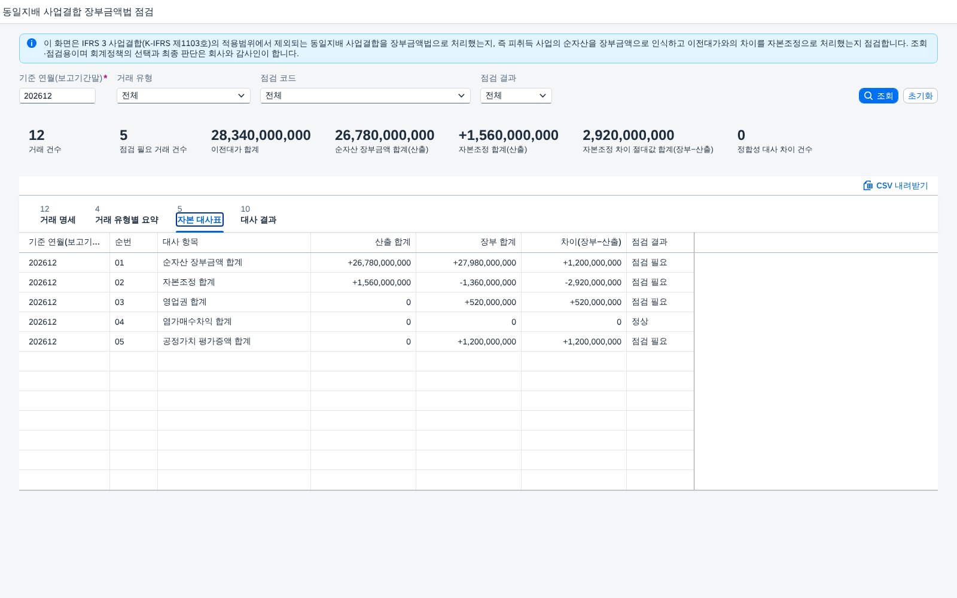Click the blue info icon in the message strip
The width and height of the screenshot is (957, 598).
(x=32, y=43)
